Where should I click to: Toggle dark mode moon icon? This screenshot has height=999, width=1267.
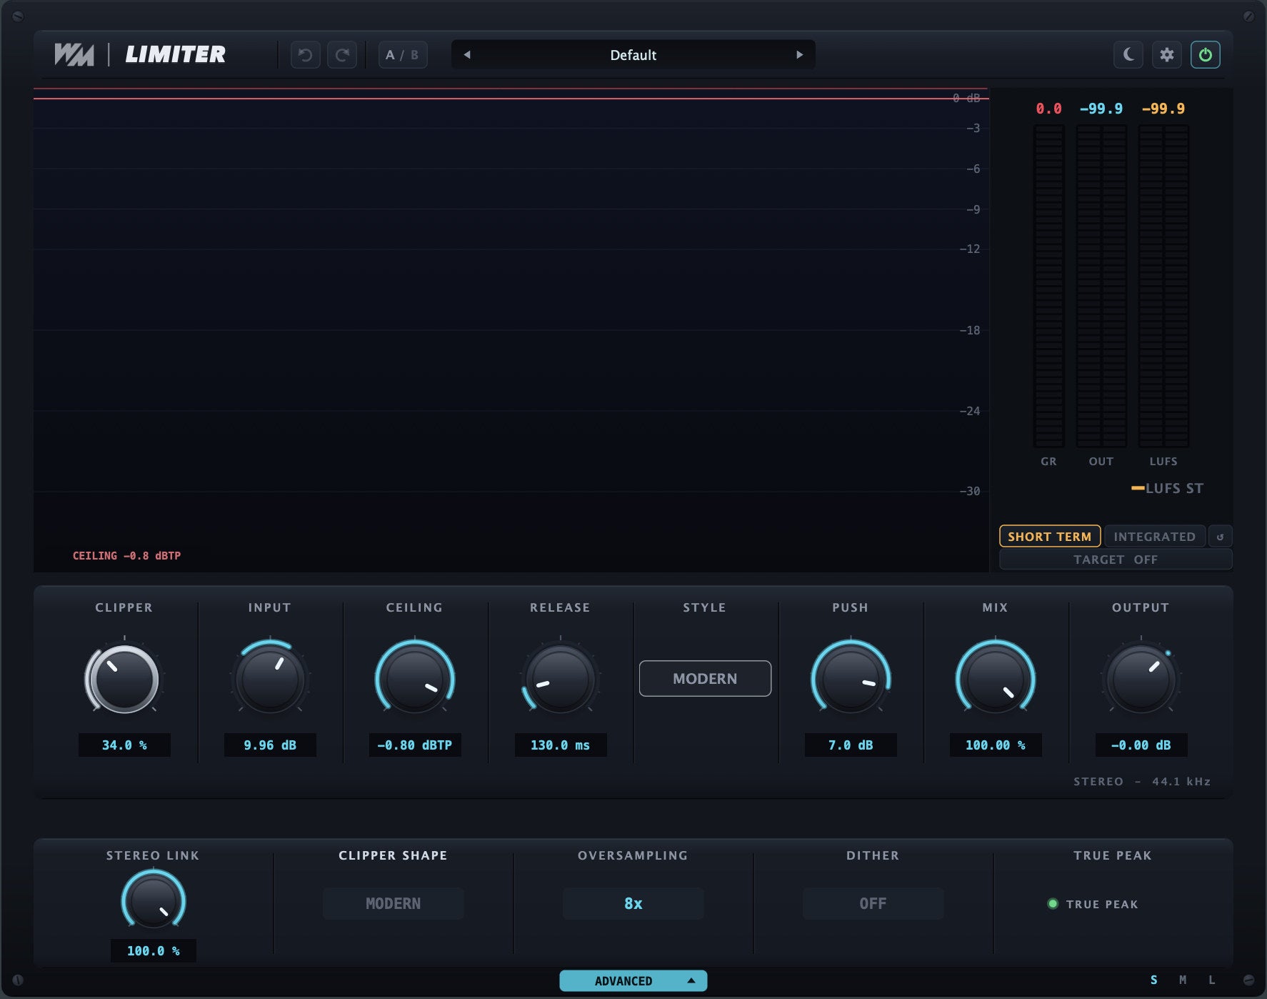click(x=1128, y=55)
